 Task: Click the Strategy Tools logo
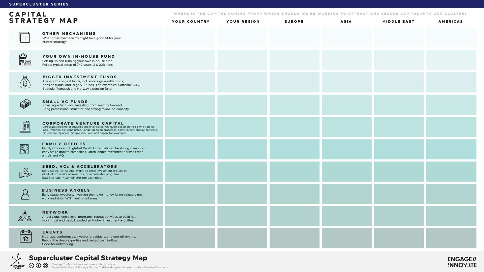(17, 261)
